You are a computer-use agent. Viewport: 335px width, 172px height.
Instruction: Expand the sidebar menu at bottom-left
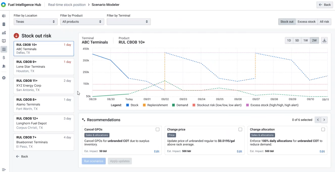pos(4,169)
